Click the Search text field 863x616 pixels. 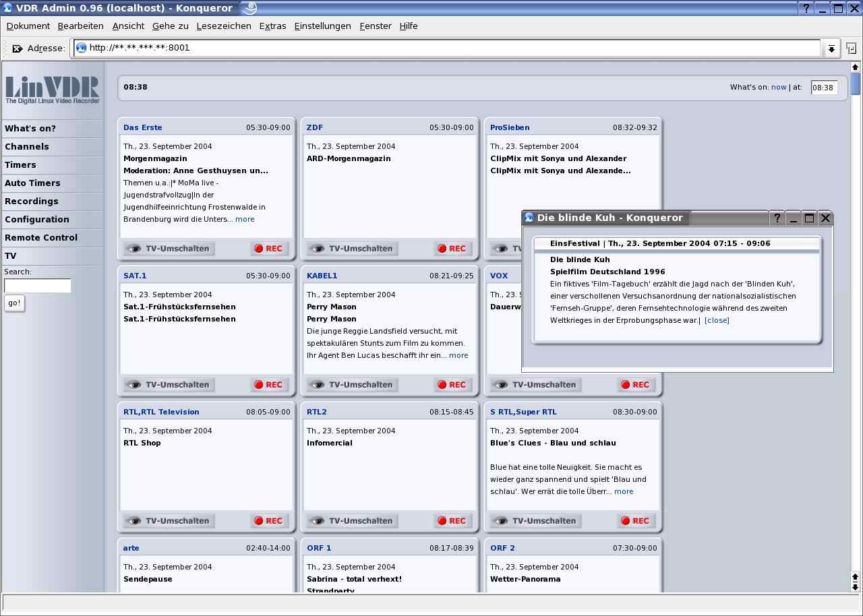pyautogui.click(x=38, y=286)
